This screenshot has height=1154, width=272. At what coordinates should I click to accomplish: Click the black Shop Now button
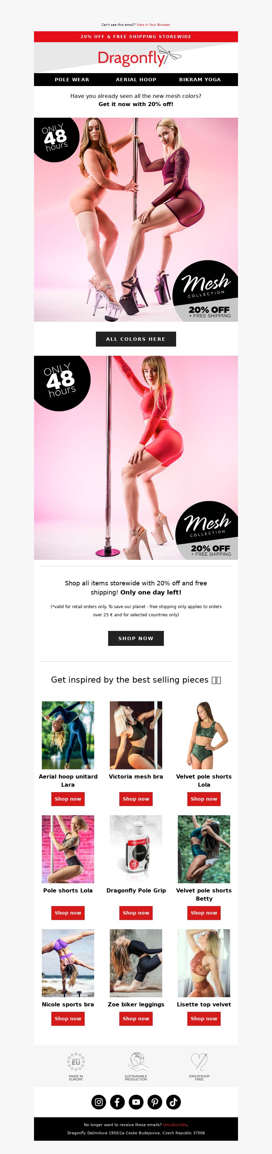(x=136, y=638)
